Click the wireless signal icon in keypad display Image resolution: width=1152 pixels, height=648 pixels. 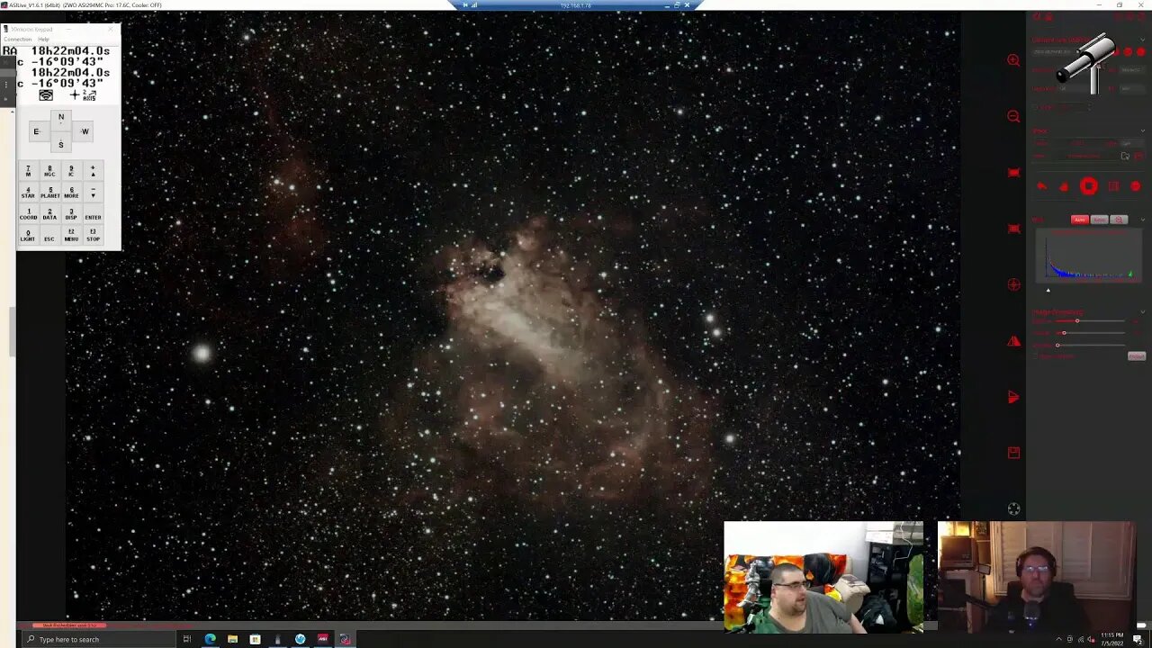(x=46, y=94)
